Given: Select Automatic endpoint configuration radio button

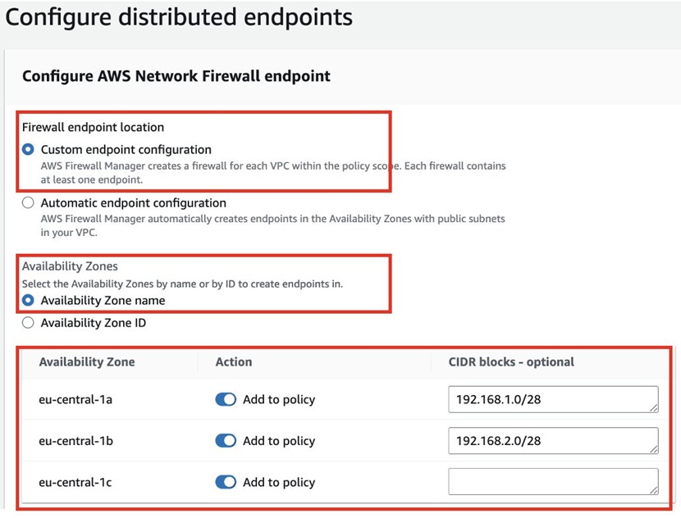Looking at the screenshot, I should [x=29, y=202].
